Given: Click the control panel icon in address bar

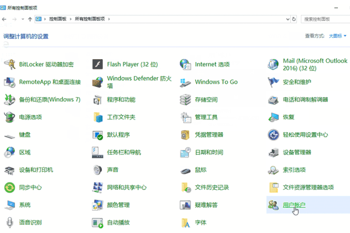Looking at the screenshot, I should click(x=39, y=19).
